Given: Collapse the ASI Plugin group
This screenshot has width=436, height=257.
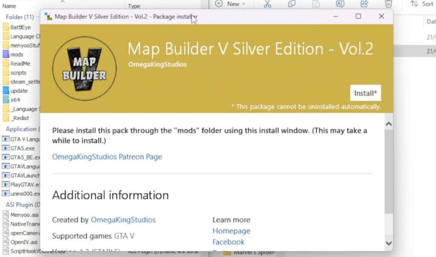Looking at the screenshot, I should (x=19, y=205).
